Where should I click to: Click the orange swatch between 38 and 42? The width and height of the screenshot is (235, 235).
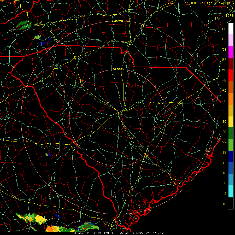pyautogui.click(x=231, y=99)
